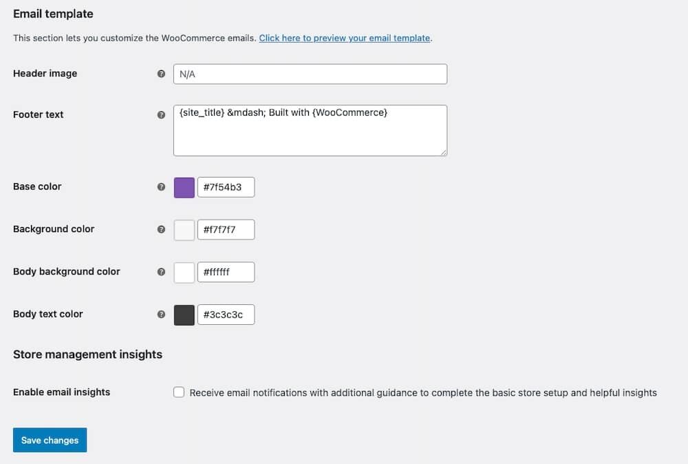Screen dimensions: 688x464
Task: Open the white Body background color swatch
Action: [x=184, y=273]
